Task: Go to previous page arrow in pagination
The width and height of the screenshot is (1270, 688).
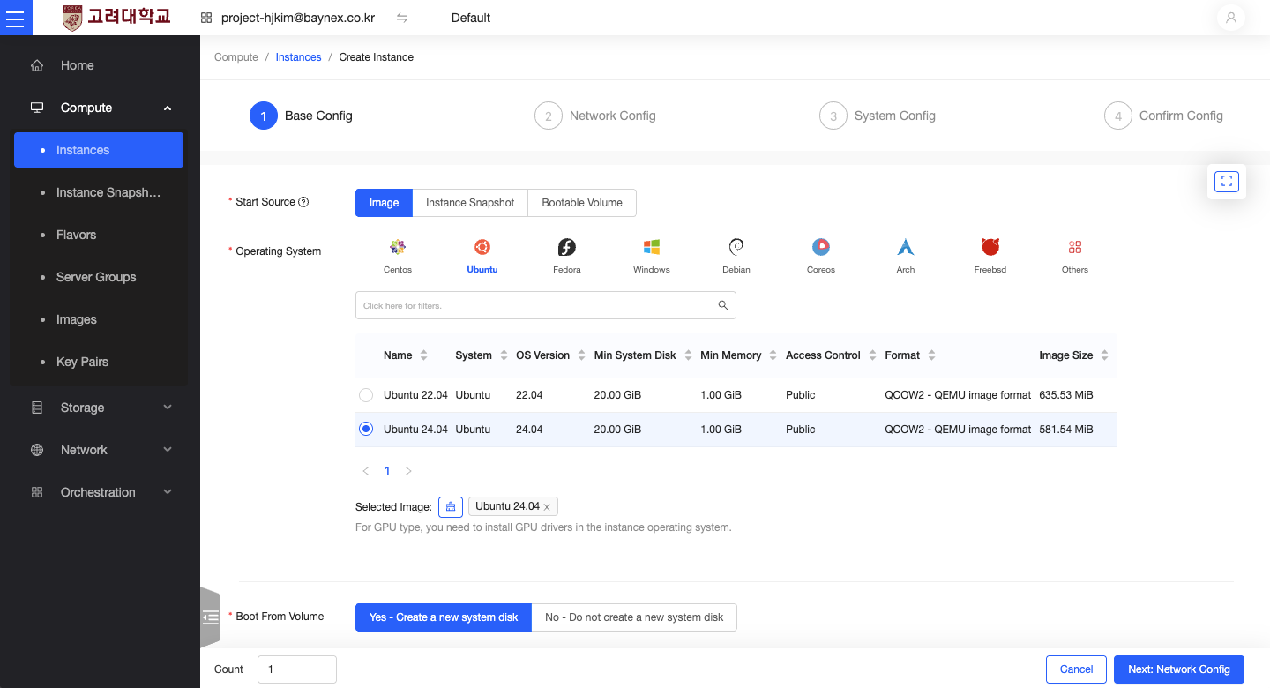Action: point(366,471)
